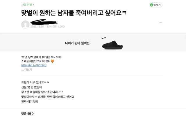The width and height of the screenshot is (186, 119).
Task: Click the black Nike slipper product image
Action: pos(112,45)
